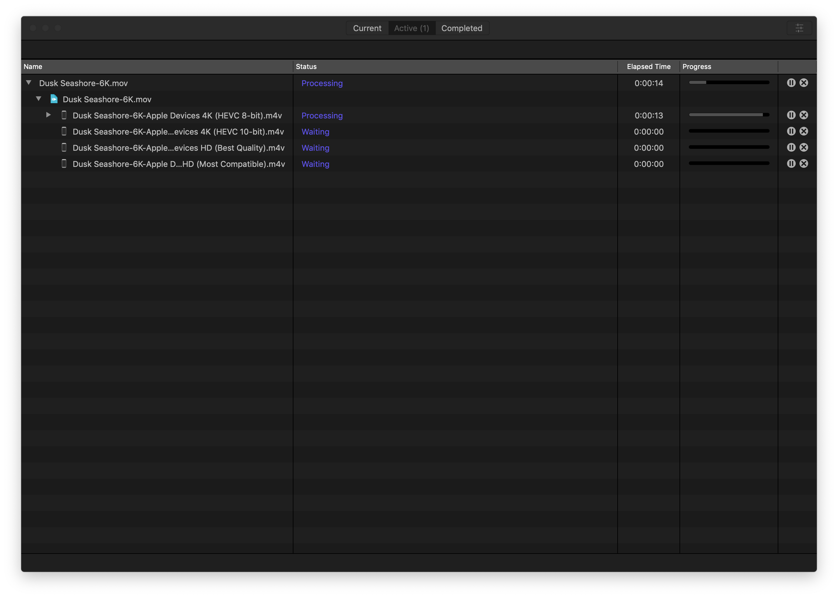Open the inspector sliders button at top right
838x598 pixels.
pyautogui.click(x=799, y=28)
